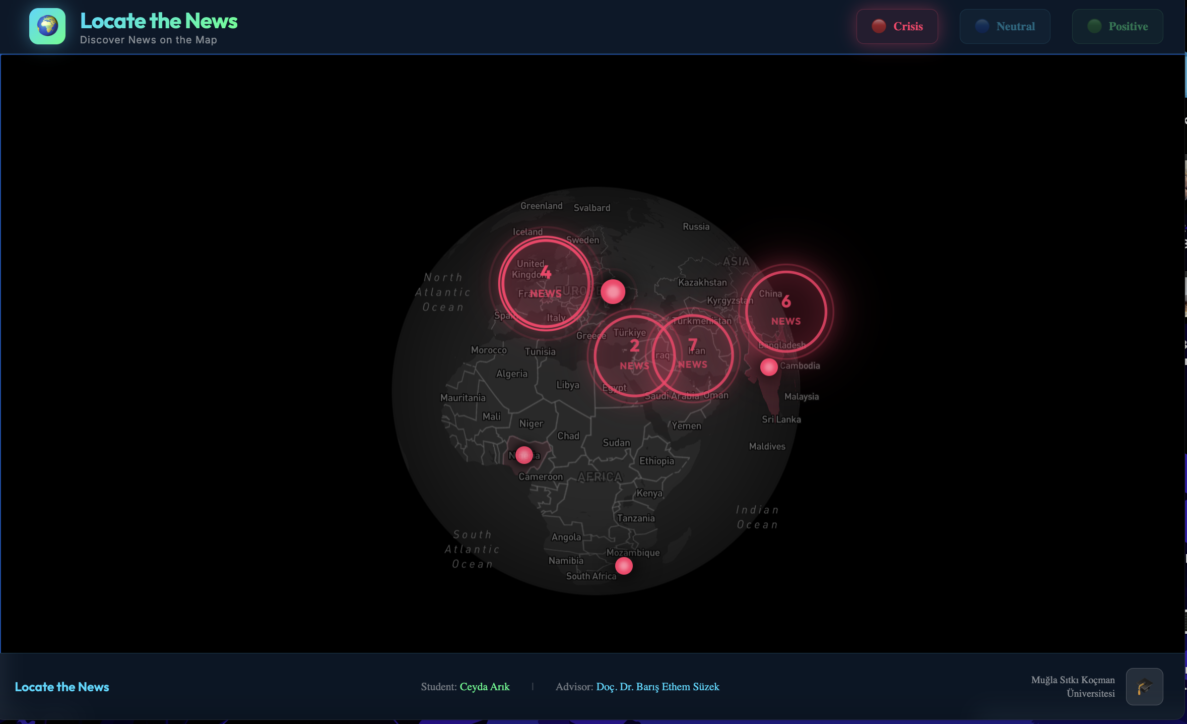
Task: Click the Malaysia label on the globe
Action: click(801, 396)
